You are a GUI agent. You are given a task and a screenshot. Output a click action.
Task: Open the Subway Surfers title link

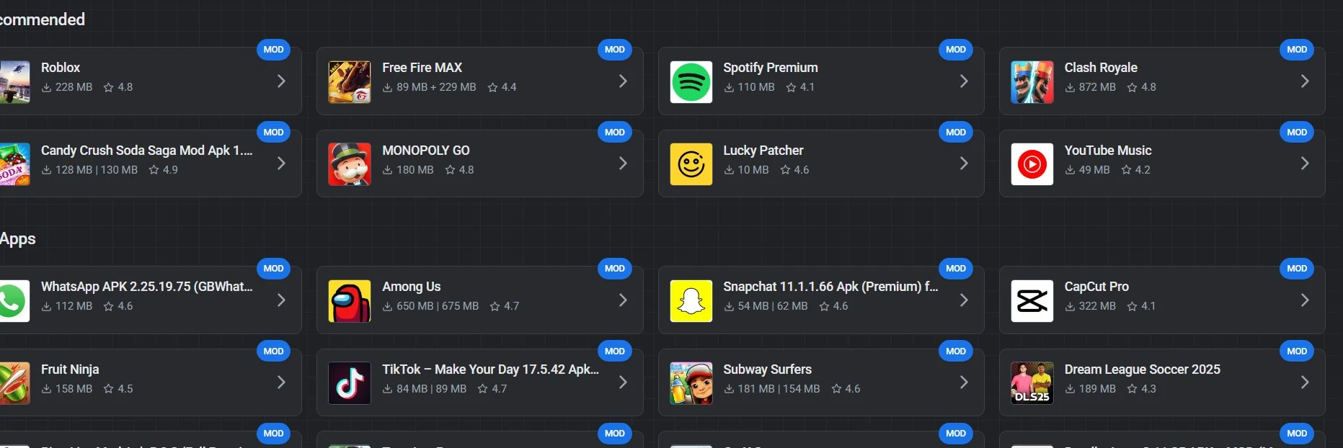click(x=768, y=369)
